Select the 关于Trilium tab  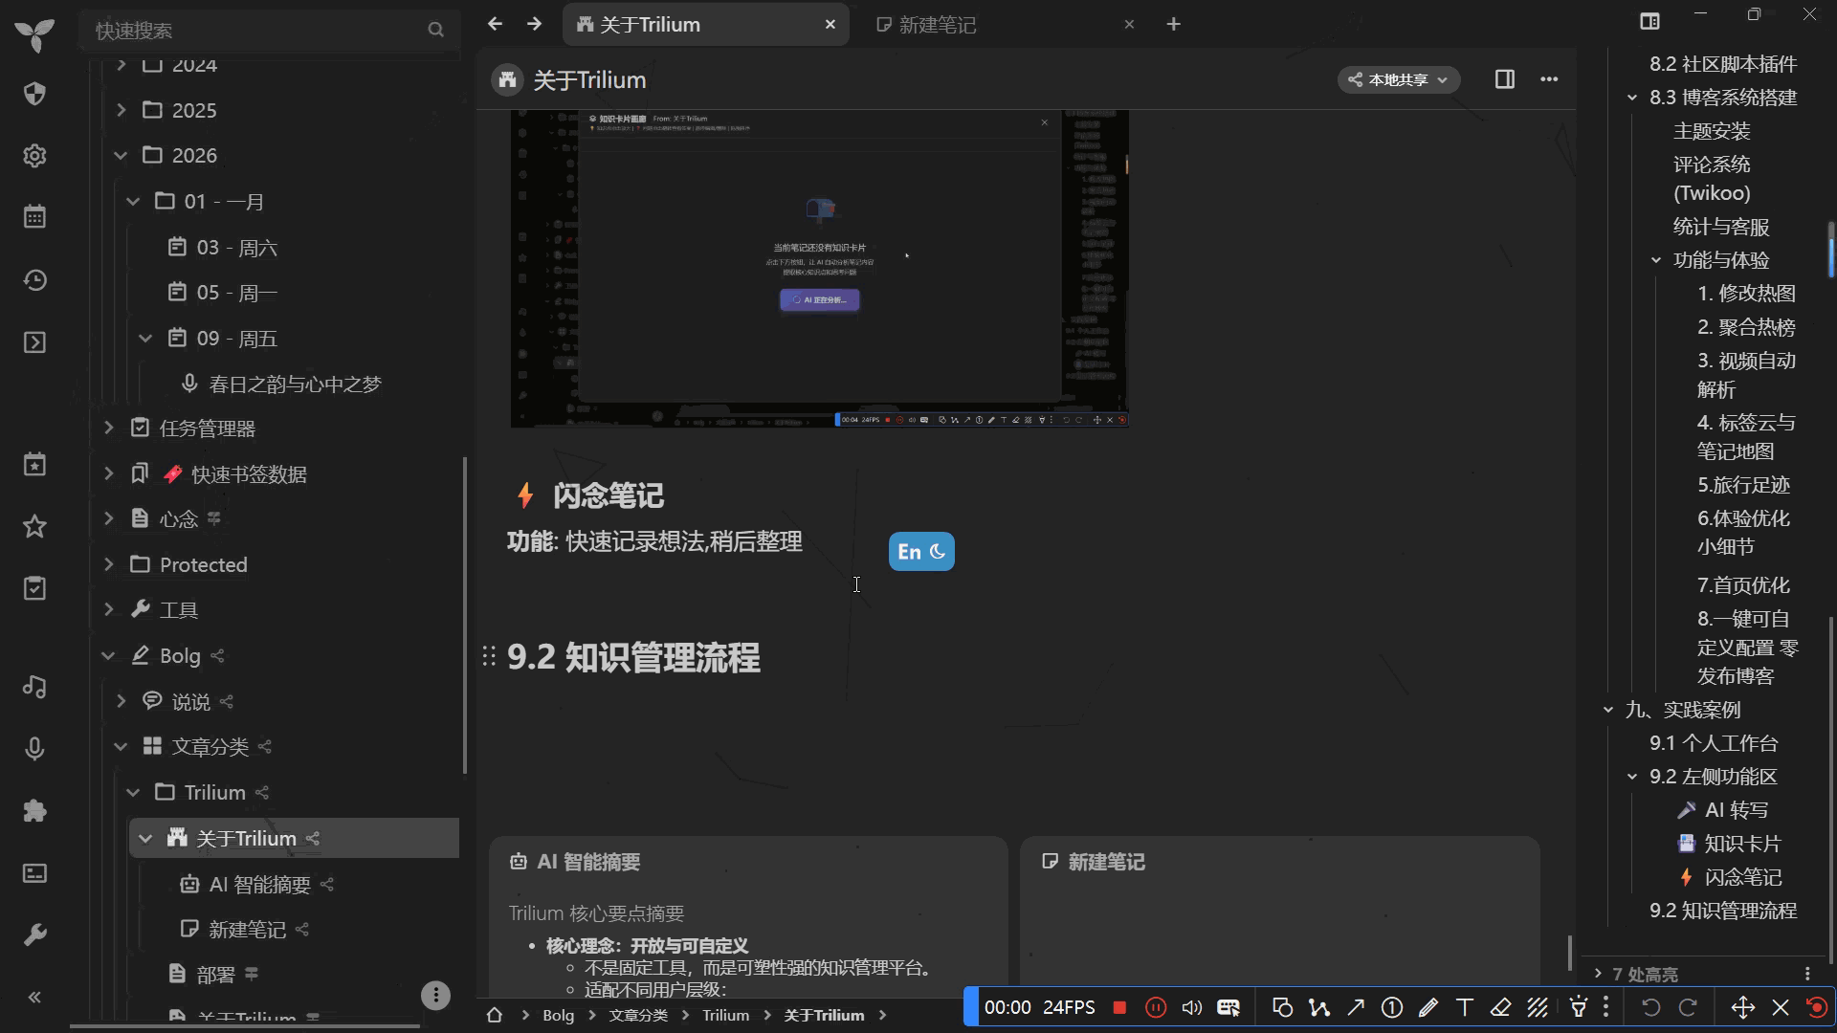tap(706, 25)
